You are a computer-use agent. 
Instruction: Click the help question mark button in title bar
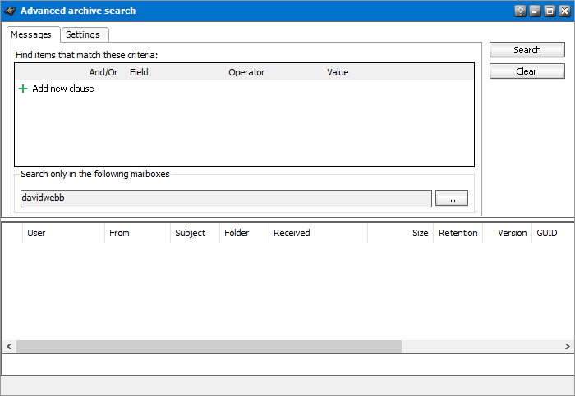coord(520,11)
